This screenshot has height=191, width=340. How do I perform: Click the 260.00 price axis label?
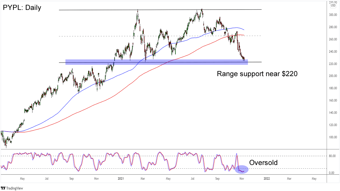[333, 39]
